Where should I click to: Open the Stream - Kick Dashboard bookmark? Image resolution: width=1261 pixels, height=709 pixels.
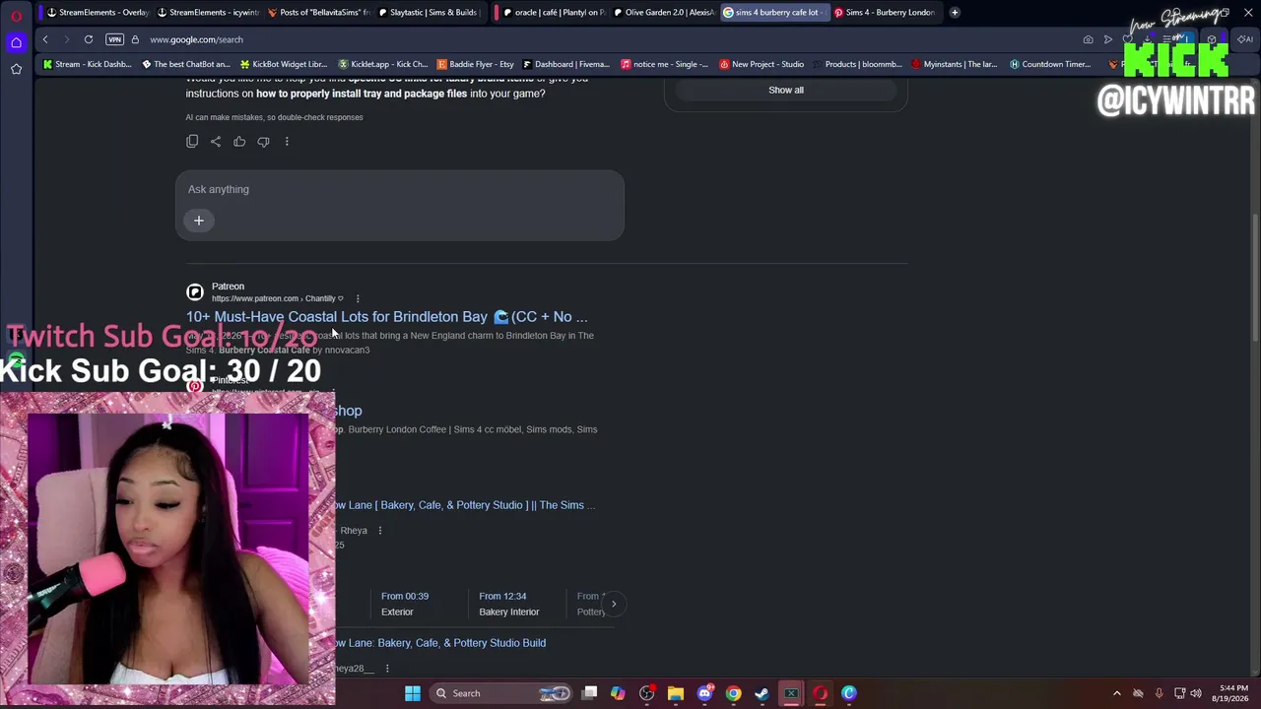click(x=87, y=64)
